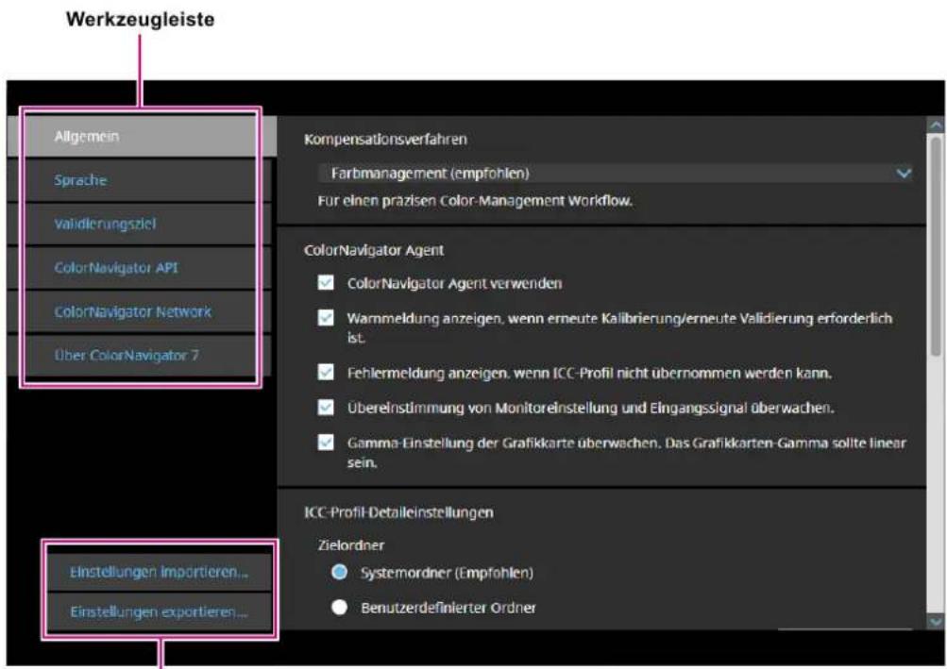Open the Kompensationsverfahren dropdown
This screenshot has width=947, height=669.
coord(616,174)
